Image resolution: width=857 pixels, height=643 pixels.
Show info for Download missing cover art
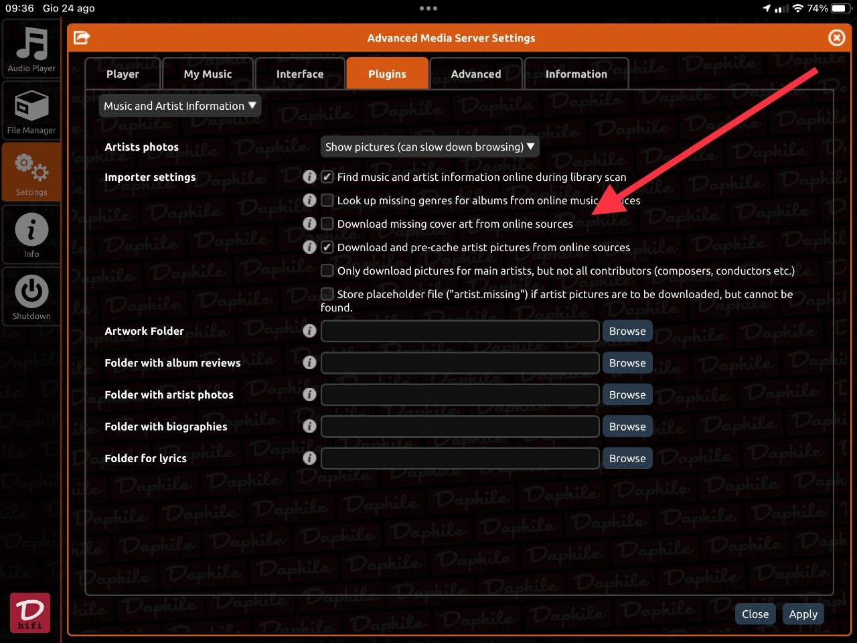pos(309,224)
